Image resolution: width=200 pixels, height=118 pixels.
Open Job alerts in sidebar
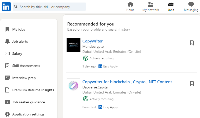pos(20,41)
